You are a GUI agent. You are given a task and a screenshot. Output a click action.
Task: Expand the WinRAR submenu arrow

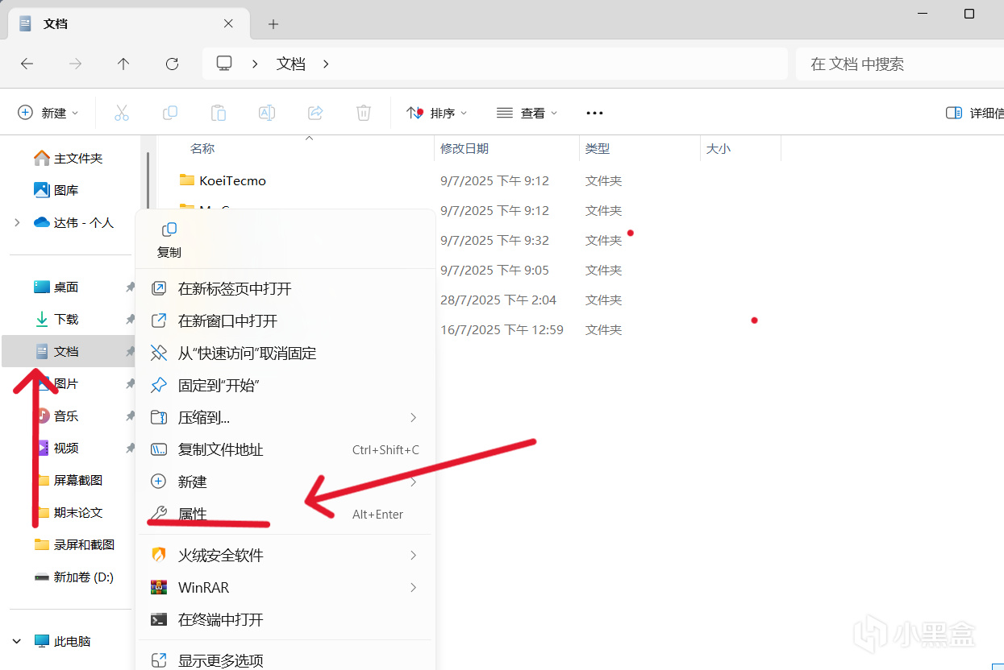(413, 587)
